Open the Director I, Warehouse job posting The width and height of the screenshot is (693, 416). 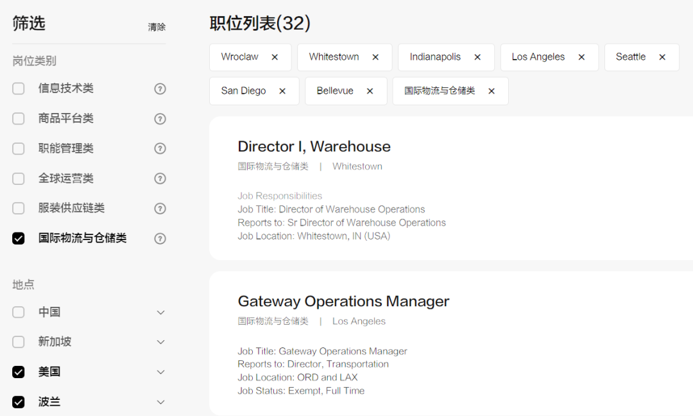314,146
